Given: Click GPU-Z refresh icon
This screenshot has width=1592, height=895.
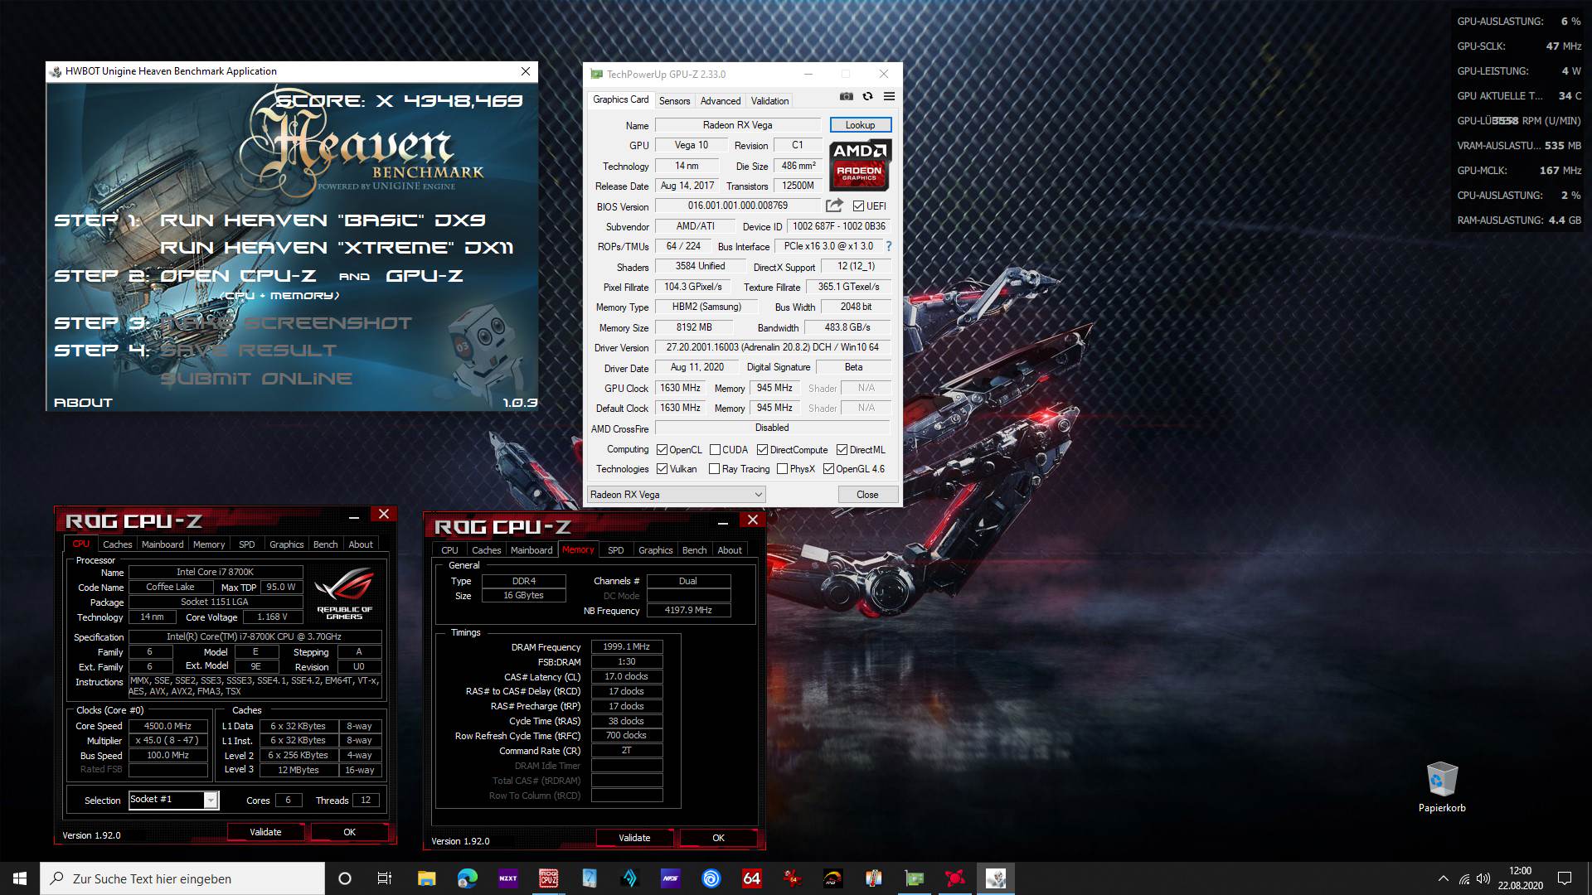Looking at the screenshot, I should click(867, 96).
